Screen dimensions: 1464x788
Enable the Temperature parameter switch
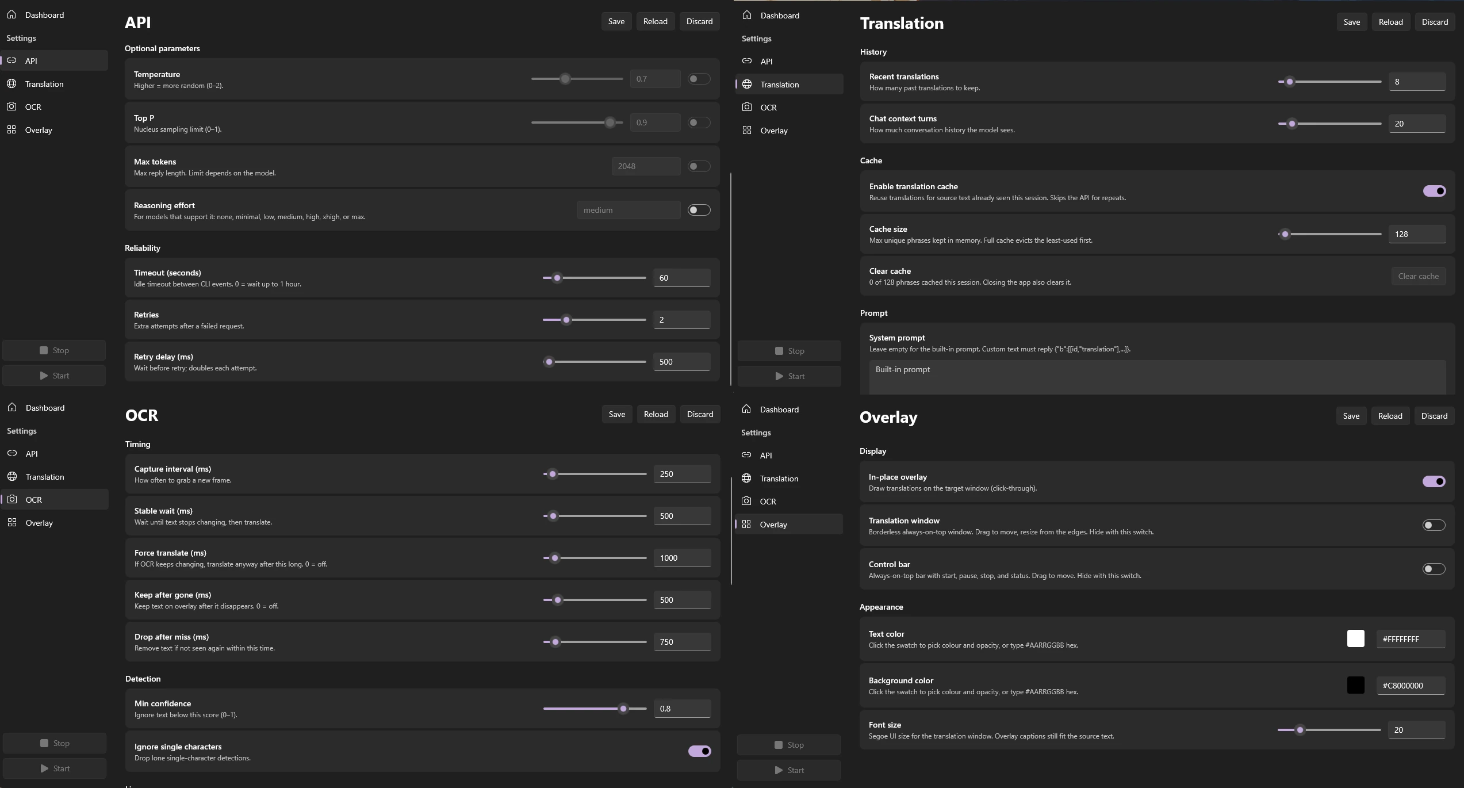[x=699, y=79]
